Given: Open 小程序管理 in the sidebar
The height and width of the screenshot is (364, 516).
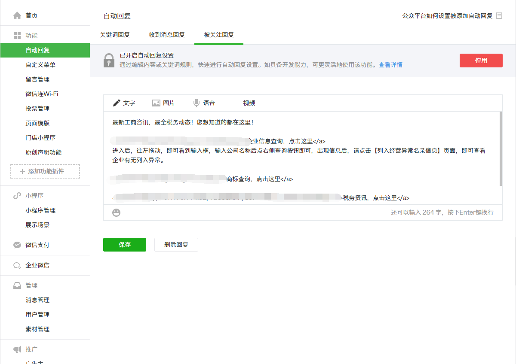Looking at the screenshot, I should pyautogui.click(x=40, y=210).
